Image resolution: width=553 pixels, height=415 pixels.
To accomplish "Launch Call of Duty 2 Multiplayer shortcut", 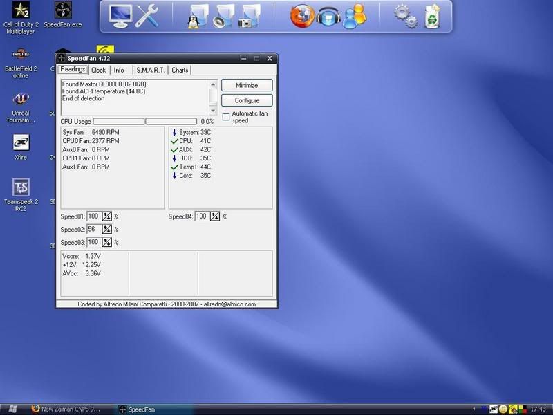I will click(21, 11).
